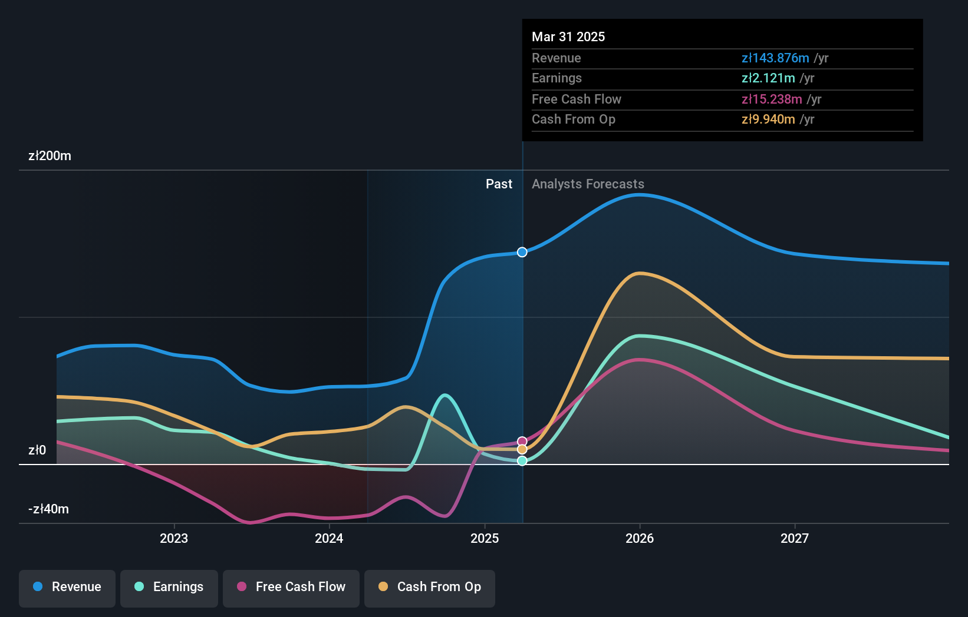Click the Free Cash Flow tooltip row label
The width and height of the screenshot is (968, 617).
[577, 99]
